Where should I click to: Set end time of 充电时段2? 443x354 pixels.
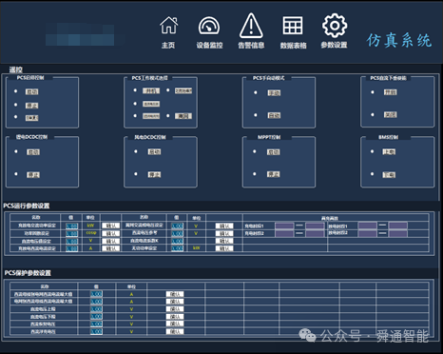315,234
